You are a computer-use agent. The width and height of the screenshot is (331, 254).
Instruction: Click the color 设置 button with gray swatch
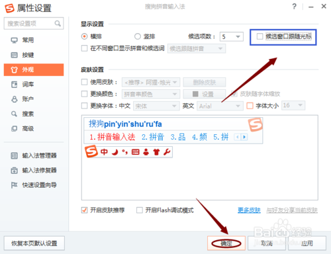click(x=205, y=95)
